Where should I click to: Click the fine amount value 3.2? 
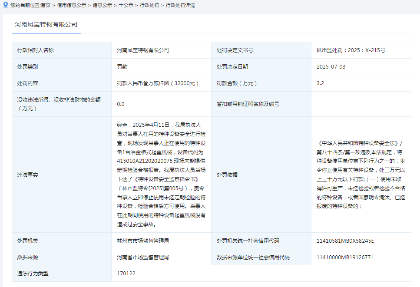click(320, 83)
